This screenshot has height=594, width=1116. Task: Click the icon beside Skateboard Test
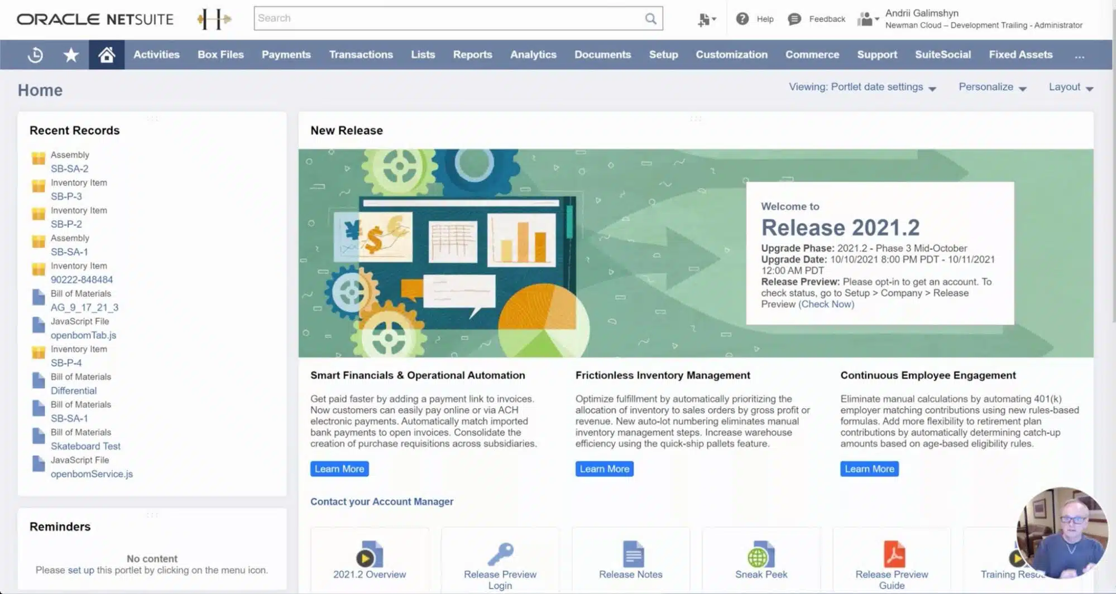pos(39,436)
